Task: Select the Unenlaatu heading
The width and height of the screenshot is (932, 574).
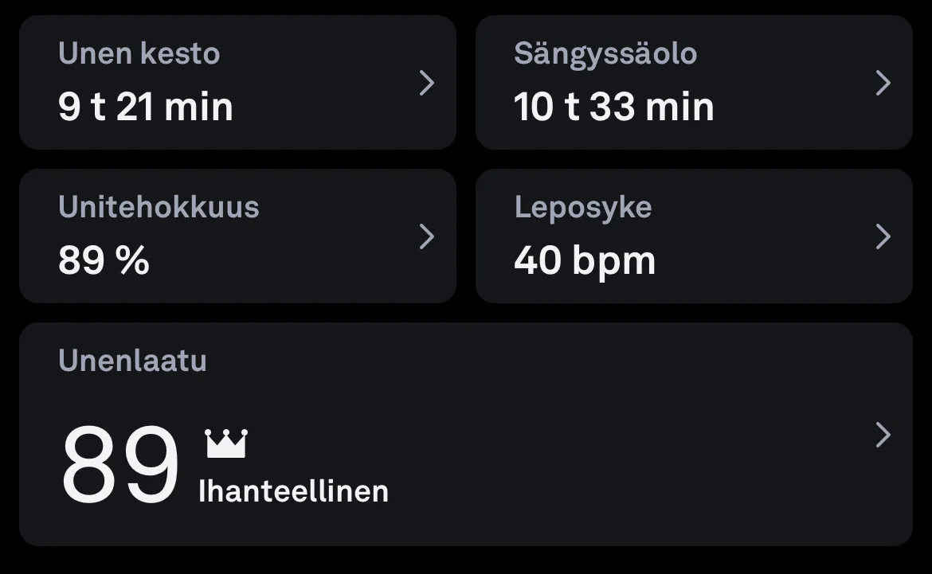Action: click(x=132, y=361)
